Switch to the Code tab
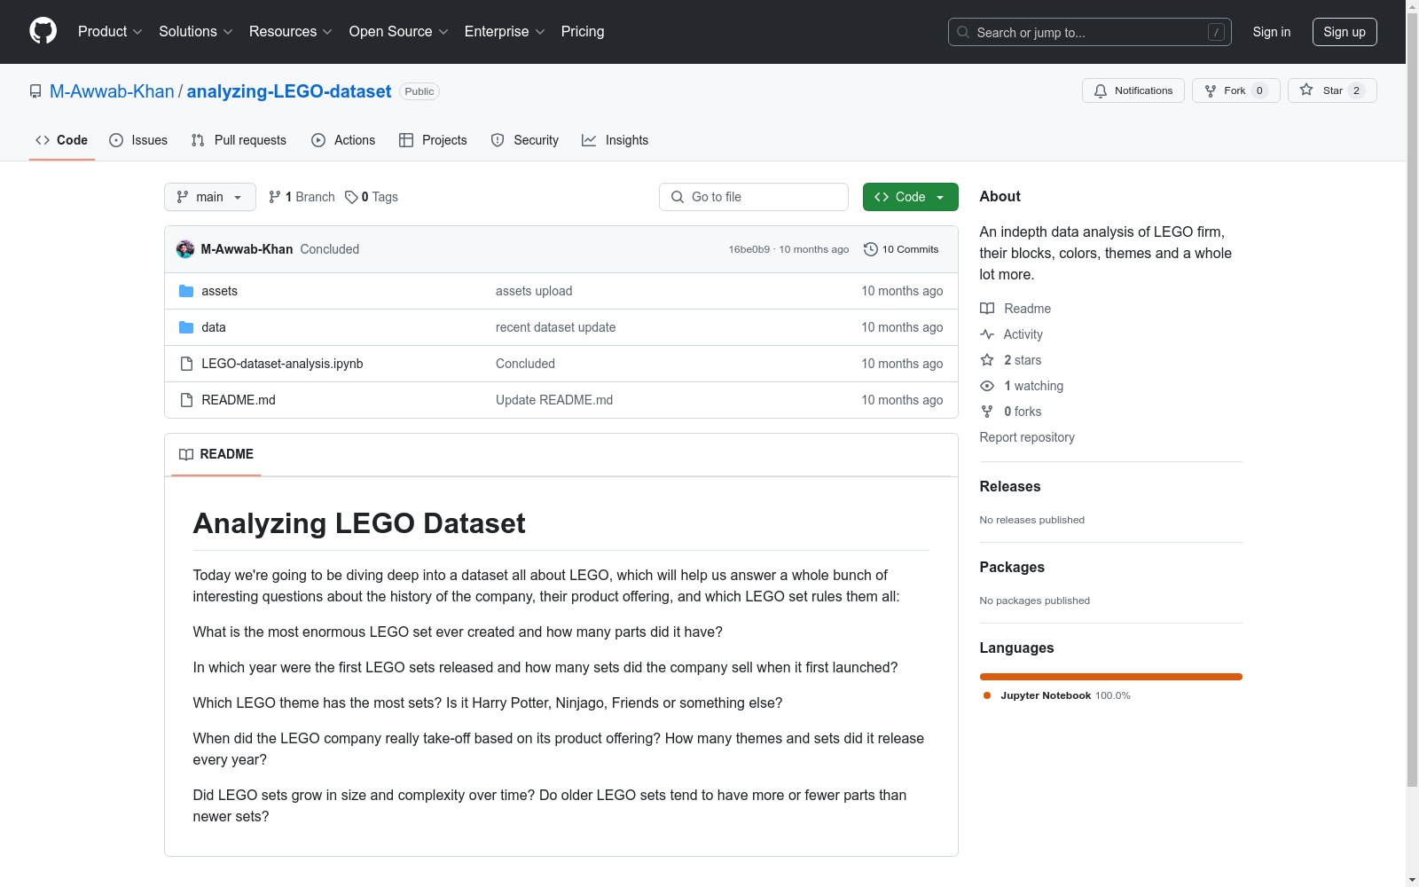 [x=62, y=140]
